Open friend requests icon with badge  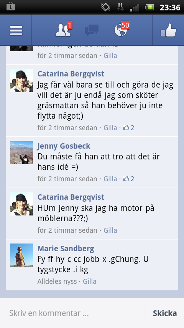[64, 30]
